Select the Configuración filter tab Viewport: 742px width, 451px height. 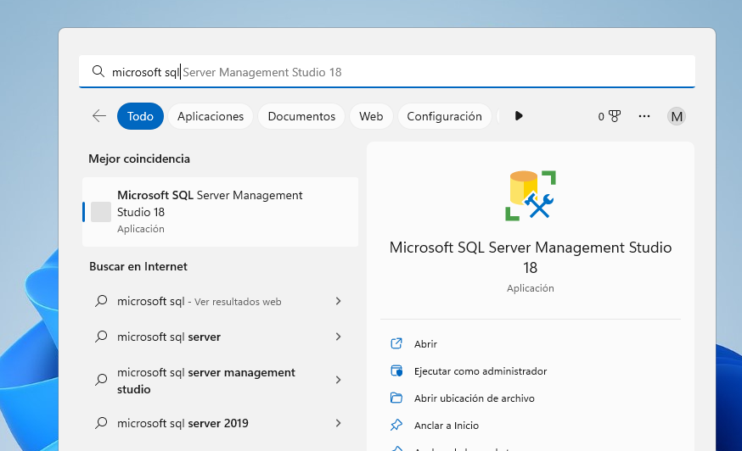pyautogui.click(x=444, y=116)
